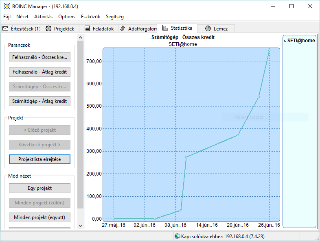Click the 08.jún.16 x-axis label

(x=175, y=225)
